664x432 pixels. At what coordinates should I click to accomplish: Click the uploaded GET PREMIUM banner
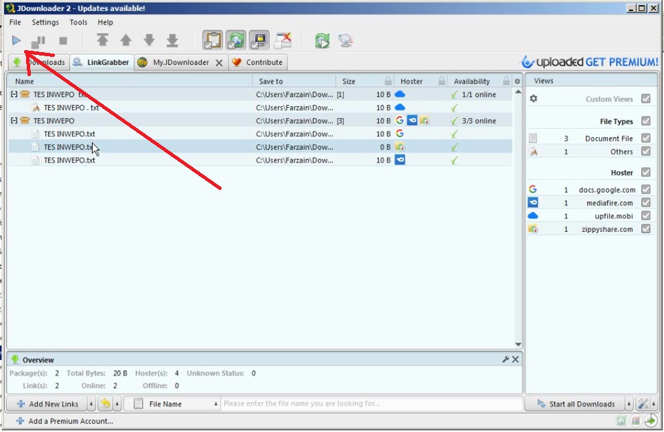pyautogui.click(x=589, y=62)
